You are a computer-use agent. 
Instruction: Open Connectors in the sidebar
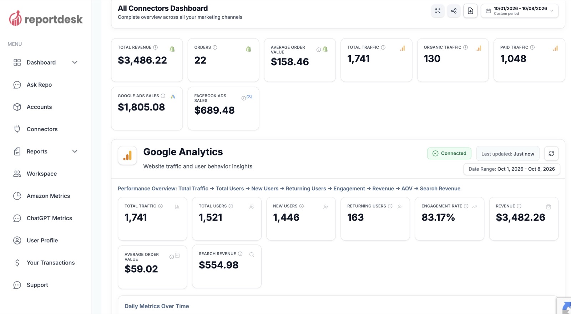[x=42, y=129]
